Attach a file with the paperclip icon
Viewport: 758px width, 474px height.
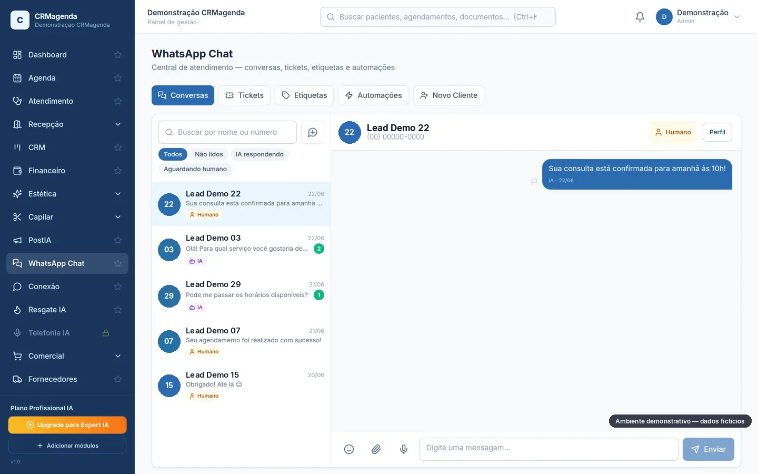click(x=376, y=449)
